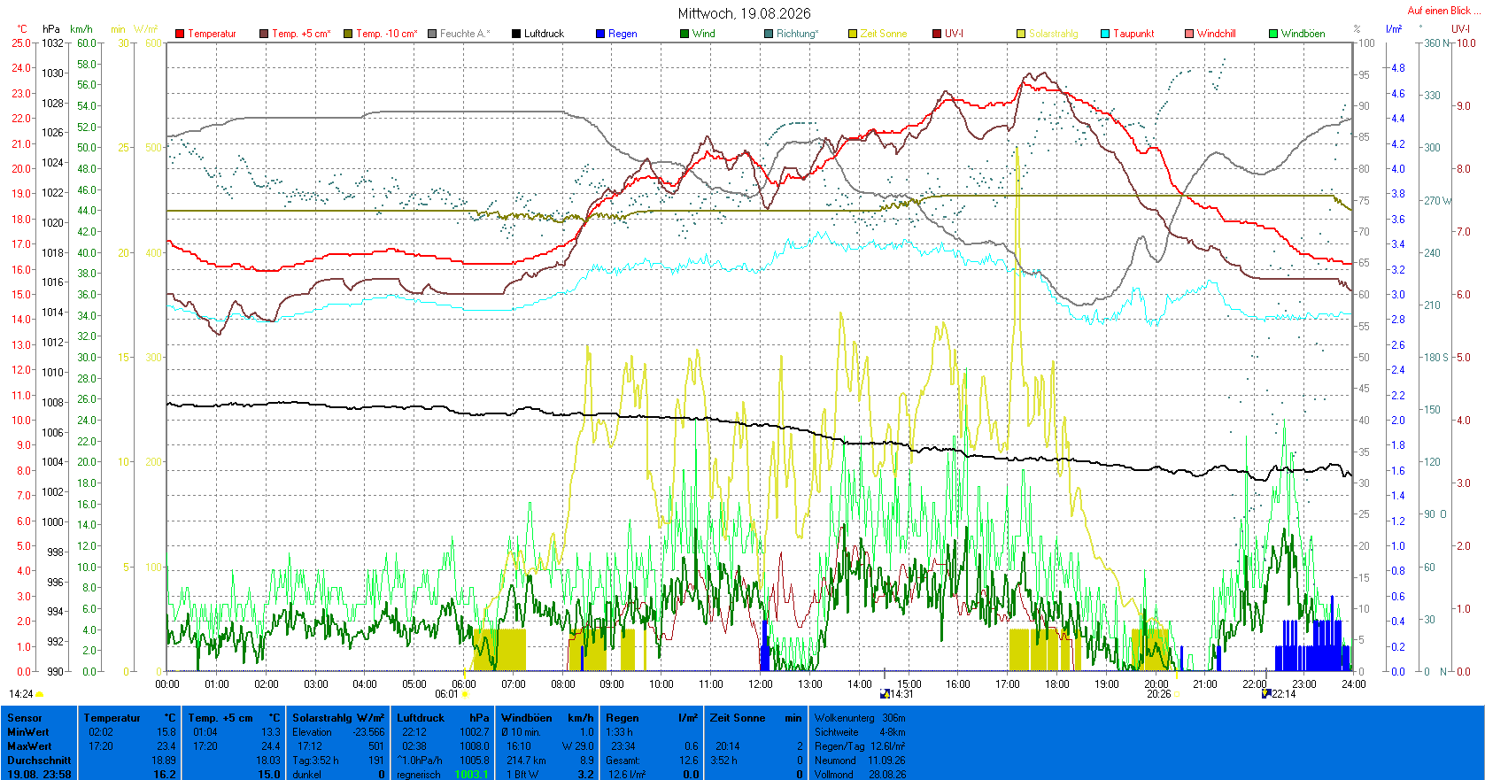This screenshot has width=1485, height=780.
Task: Click the moon icon beside 22:14
Action: coord(1266,694)
